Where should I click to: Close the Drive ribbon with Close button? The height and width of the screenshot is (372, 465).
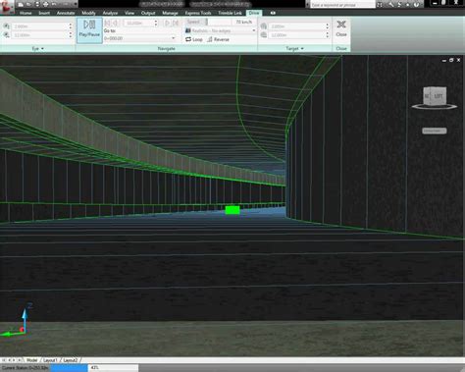coord(341,28)
